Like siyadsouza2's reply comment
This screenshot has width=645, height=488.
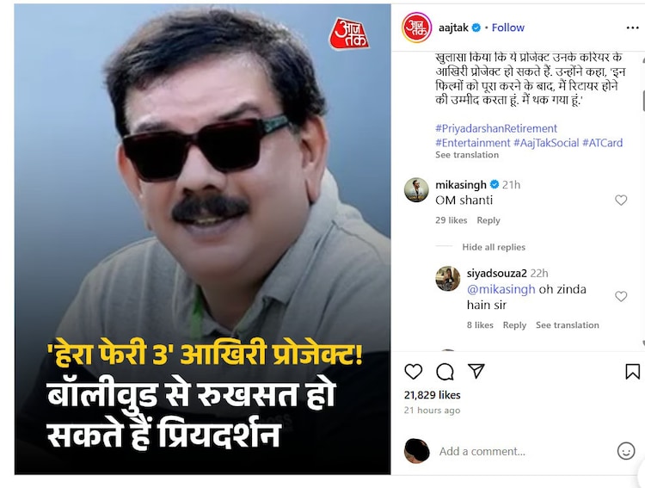[x=621, y=296]
